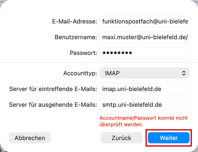Click the E-Mail-Adresse input field
The image size is (198, 152).
pos(144,21)
